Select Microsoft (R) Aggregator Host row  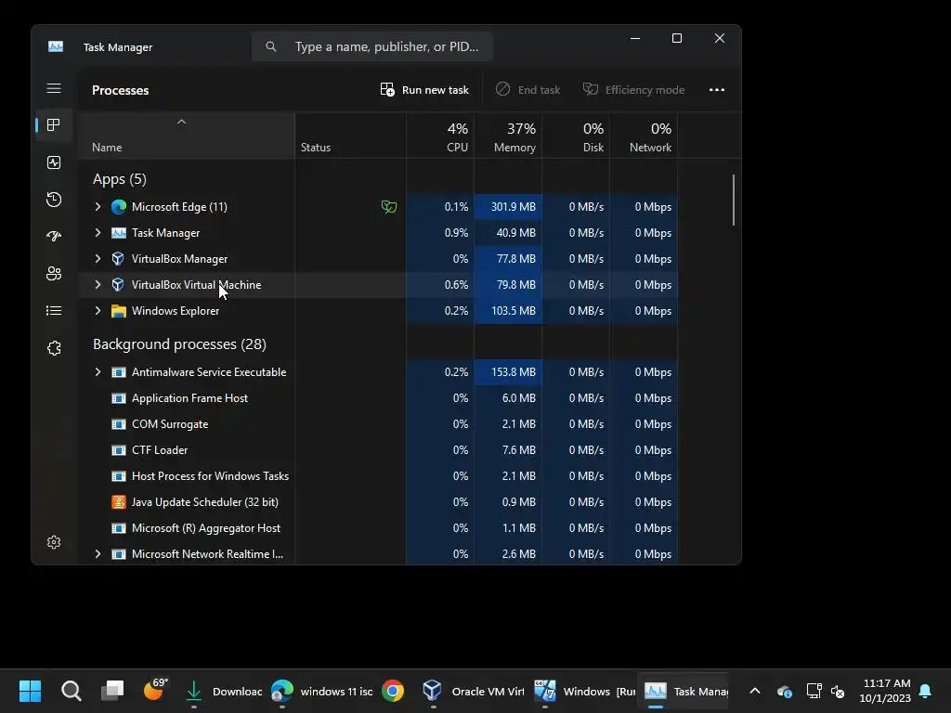coord(378,528)
